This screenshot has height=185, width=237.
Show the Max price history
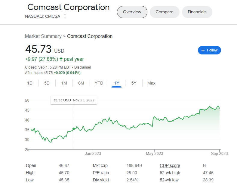coord(151,83)
